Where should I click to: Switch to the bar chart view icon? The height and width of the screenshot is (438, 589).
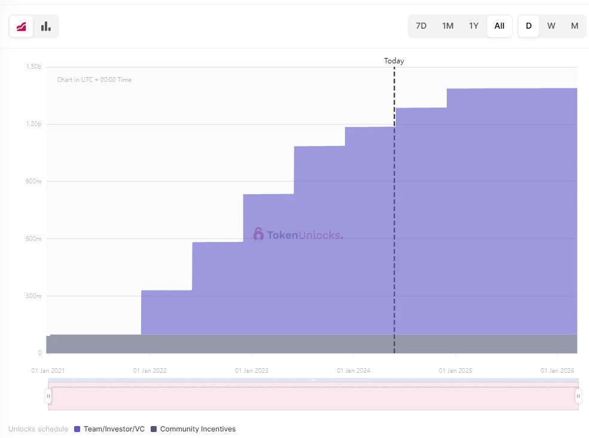click(x=46, y=26)
